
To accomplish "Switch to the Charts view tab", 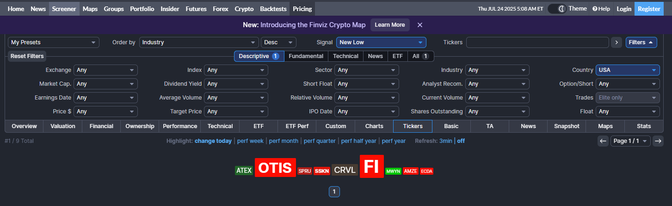I will [x=374, y=126].
